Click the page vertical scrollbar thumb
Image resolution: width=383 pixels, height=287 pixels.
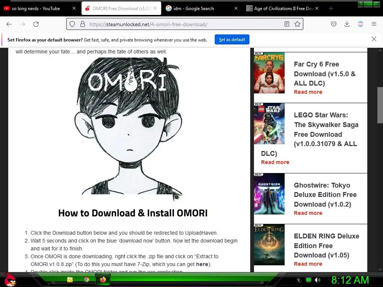[380, 105]
